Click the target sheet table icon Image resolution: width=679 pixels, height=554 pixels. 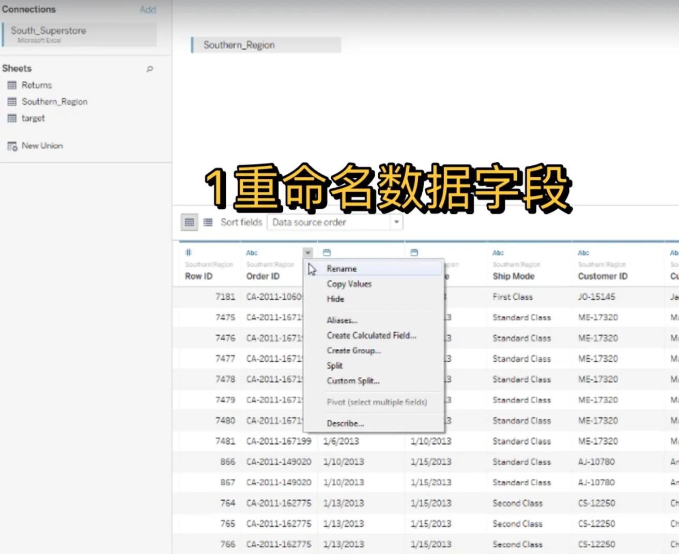click(12, 118)
